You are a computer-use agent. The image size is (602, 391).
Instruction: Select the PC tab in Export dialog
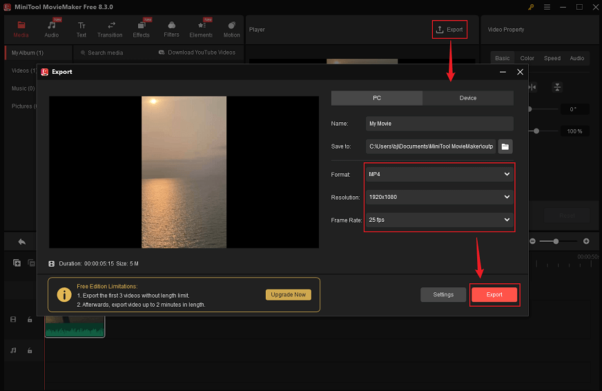pyautogui.click(x=377, y=98)
